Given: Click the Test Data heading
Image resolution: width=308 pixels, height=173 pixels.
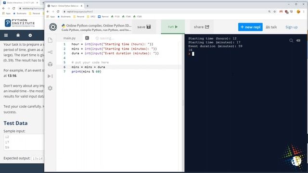Looking at the screenshot, I should click(15, 123).
